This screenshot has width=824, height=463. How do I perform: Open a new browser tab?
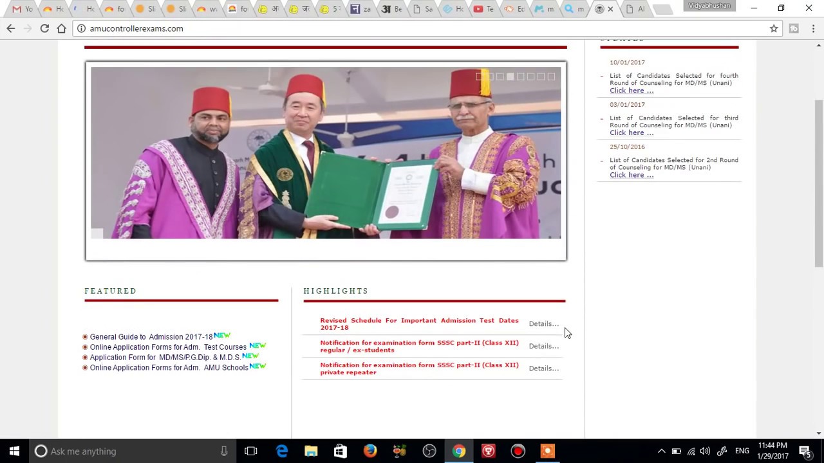(661, 9)
